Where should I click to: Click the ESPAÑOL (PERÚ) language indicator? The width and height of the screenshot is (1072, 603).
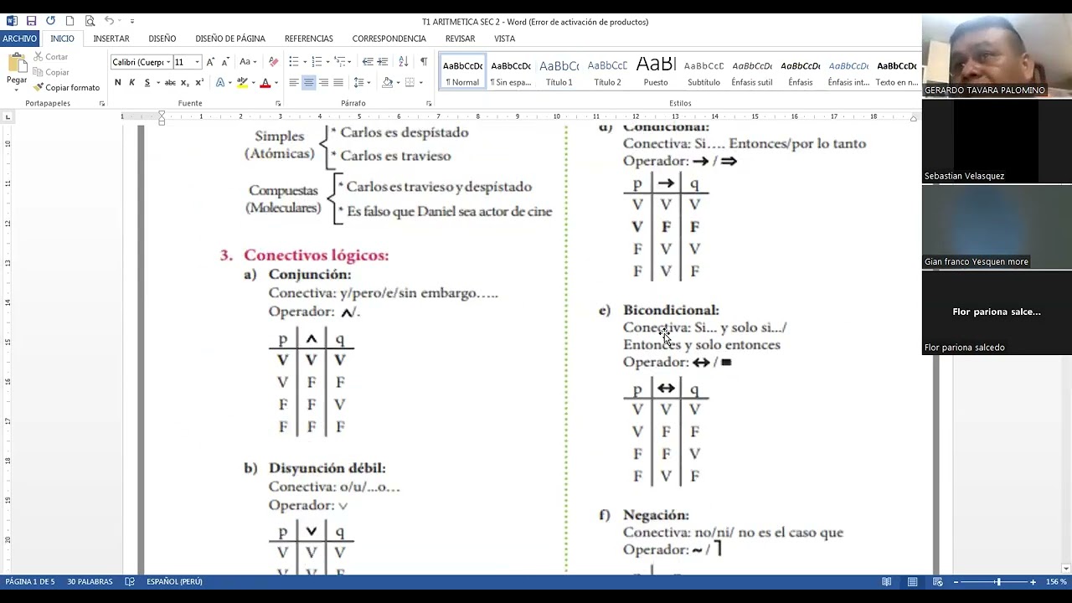click(x=174, y=582)
